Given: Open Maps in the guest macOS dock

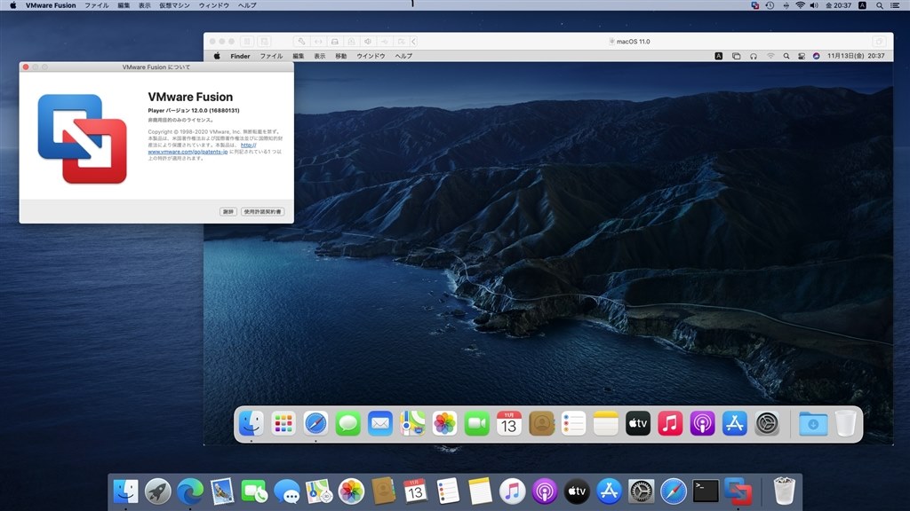Looking at the screenshot, I should click(x=412, y=424).
